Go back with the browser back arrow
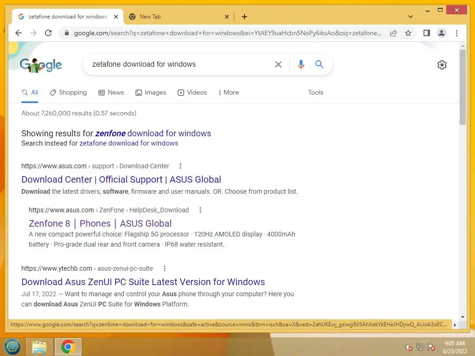Image resolution: width=475 pixels, height=356 pixels. pyautogui.click(x=19, y=33)
